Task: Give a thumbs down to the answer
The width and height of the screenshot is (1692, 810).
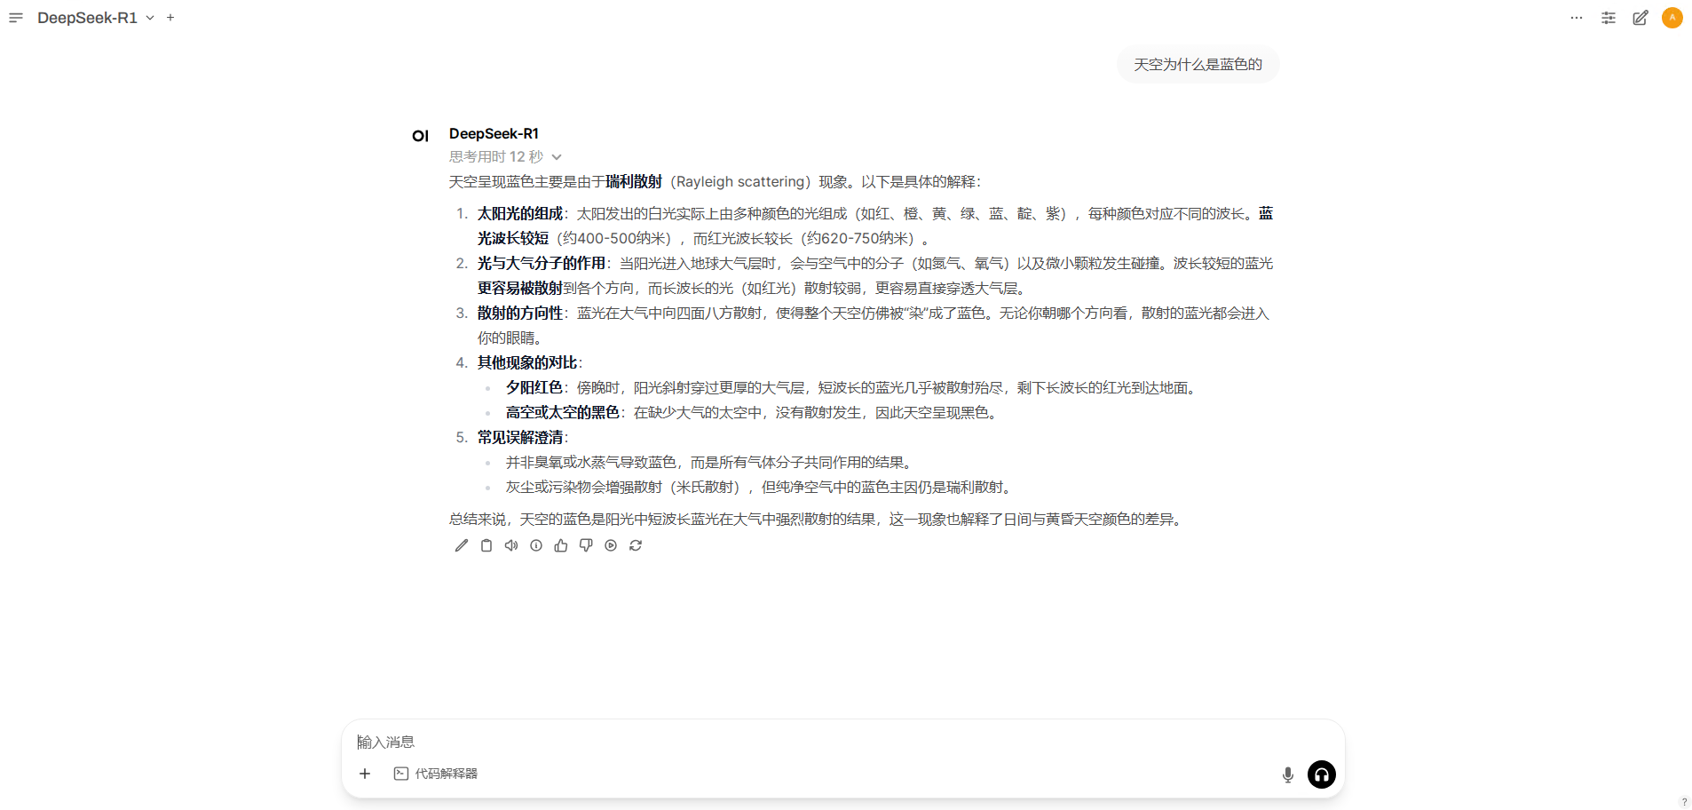Action: coord(585,545)
